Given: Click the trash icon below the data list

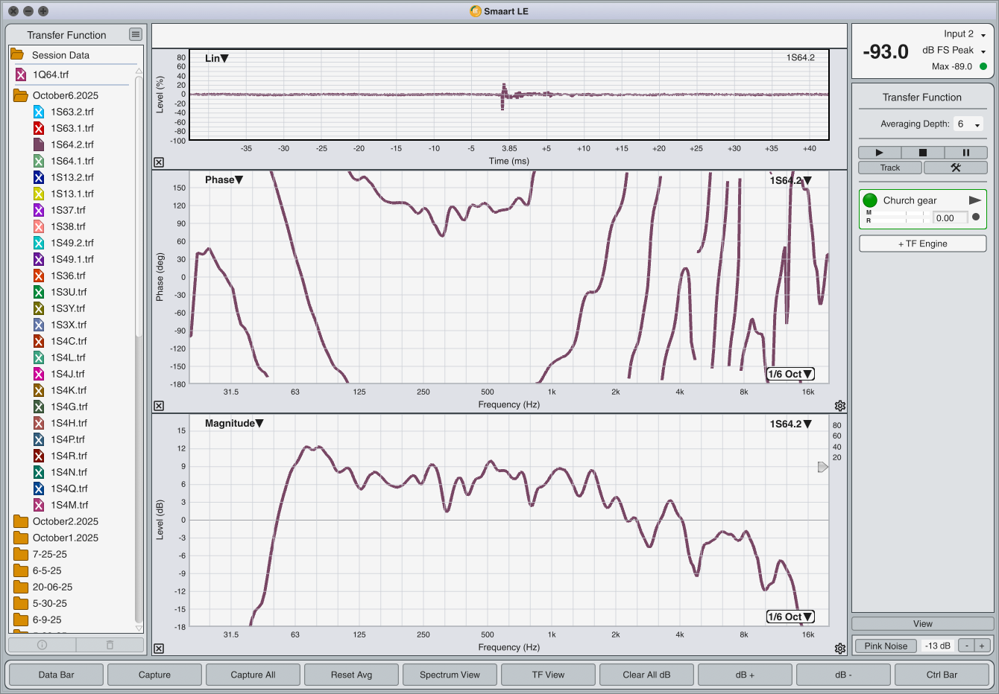Looking at the screenshot, I should tap(110, 645).
